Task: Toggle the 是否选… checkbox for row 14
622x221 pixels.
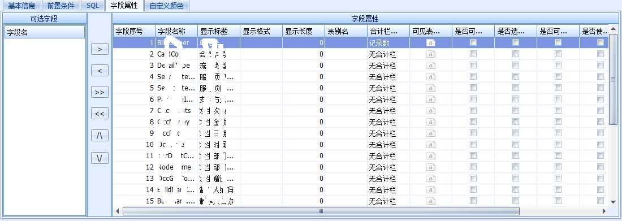Action: (x=516, y=190)
